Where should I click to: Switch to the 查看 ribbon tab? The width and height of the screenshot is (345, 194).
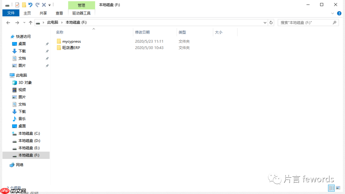(x=59, y=13)
